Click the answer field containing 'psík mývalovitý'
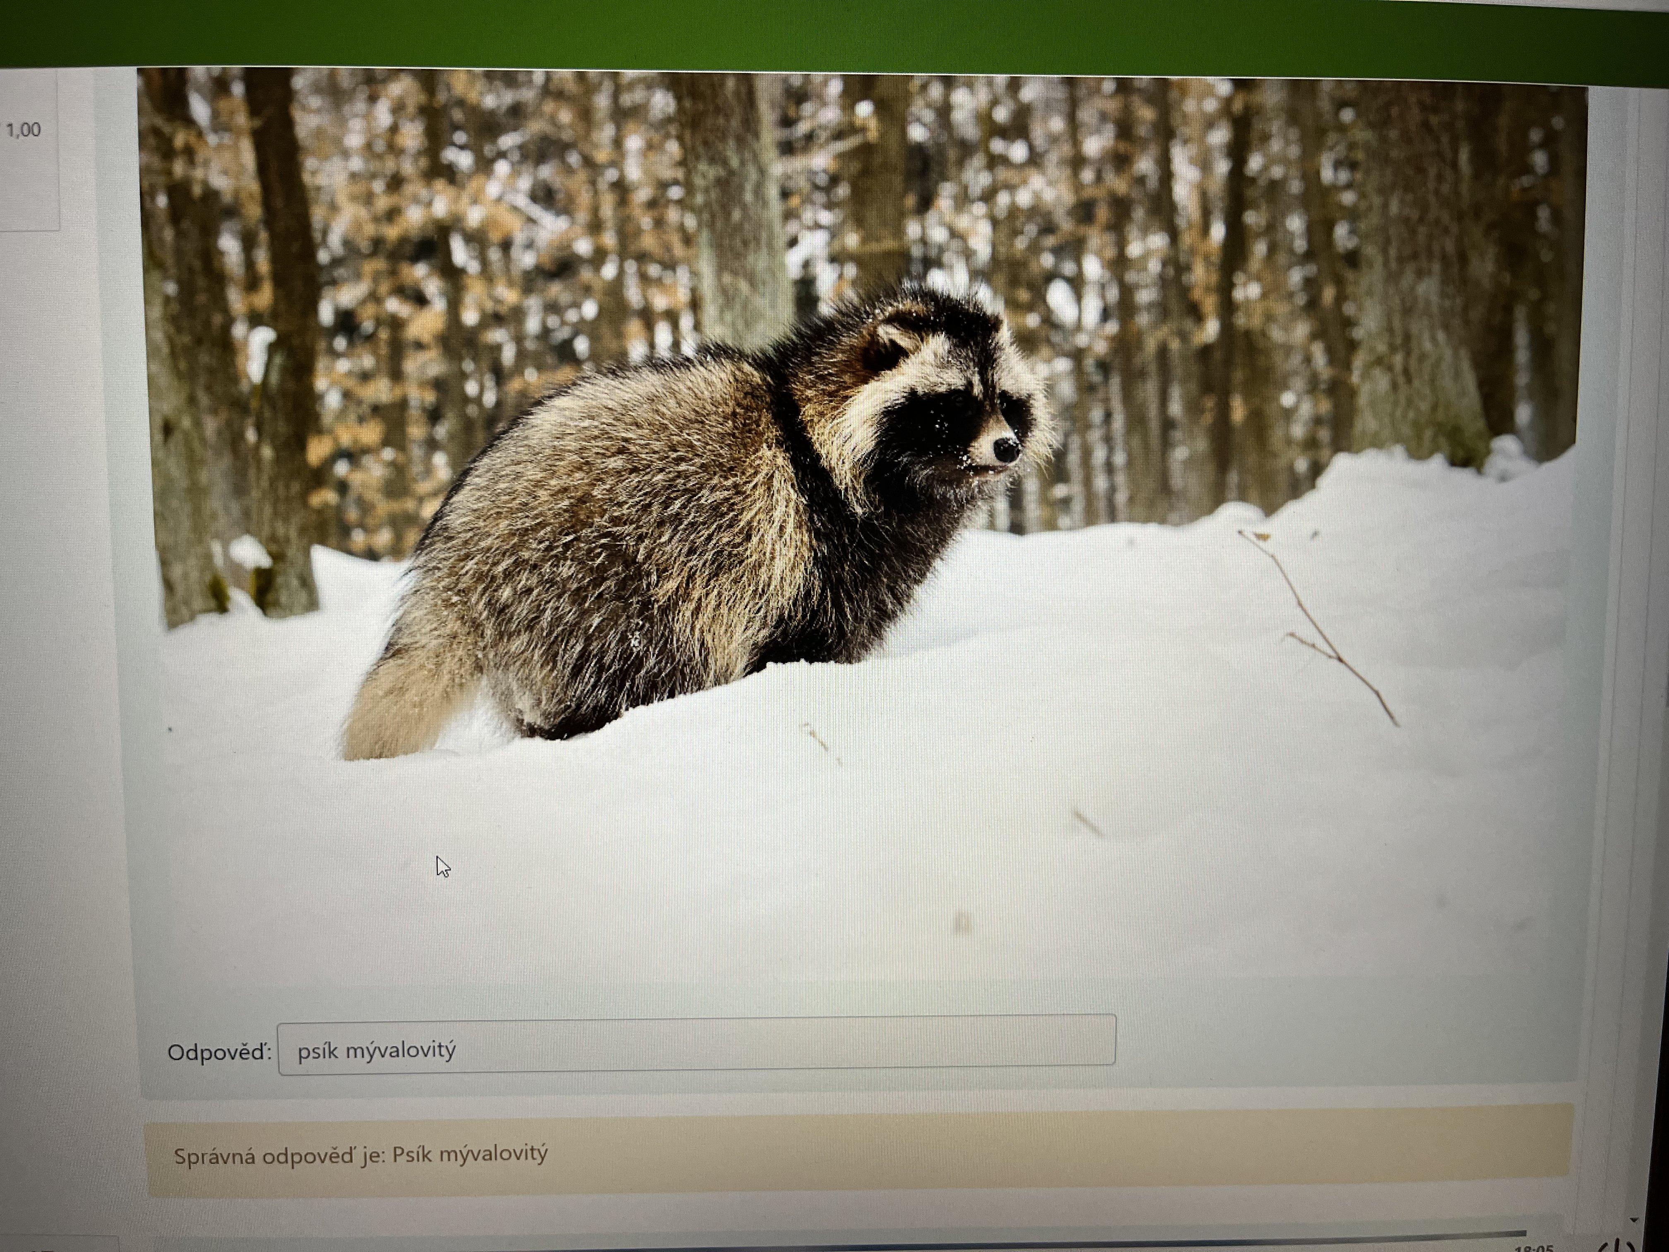This screenshot has width=1669, height=1252. click(x=696, y=1045)
